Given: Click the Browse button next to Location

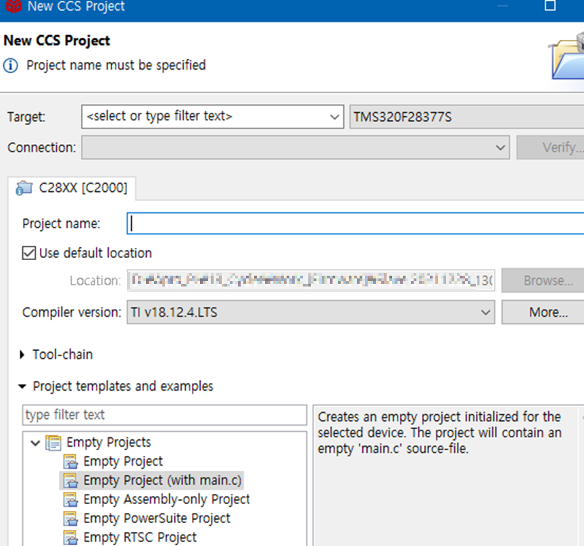Looking at the screenshot, I should 543,280.
